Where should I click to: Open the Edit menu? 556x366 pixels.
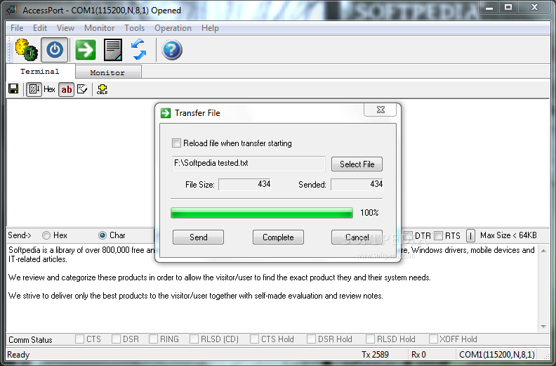(x=40, y=28)
